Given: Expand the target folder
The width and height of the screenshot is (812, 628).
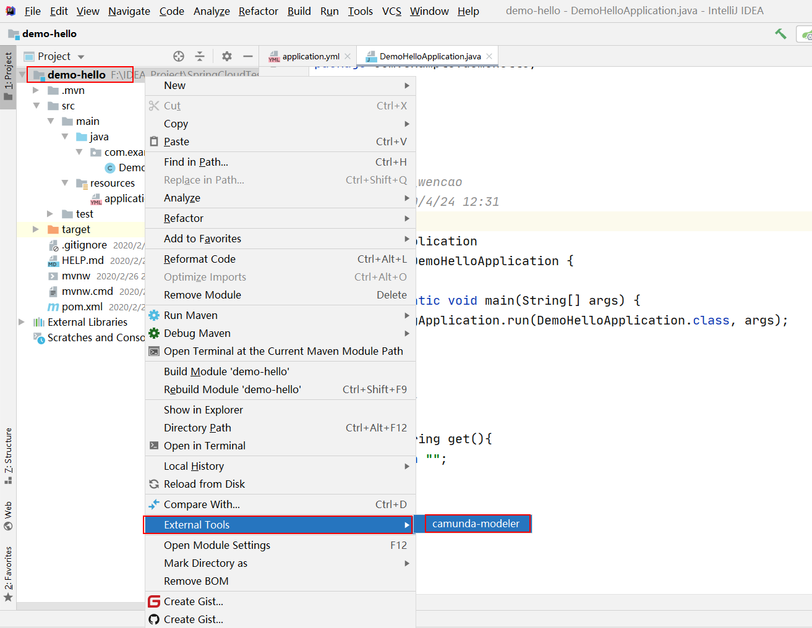Looking at the screenshot, I should click(36, 229).
